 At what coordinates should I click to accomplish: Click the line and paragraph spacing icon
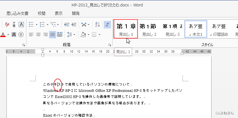pos(69,35)
